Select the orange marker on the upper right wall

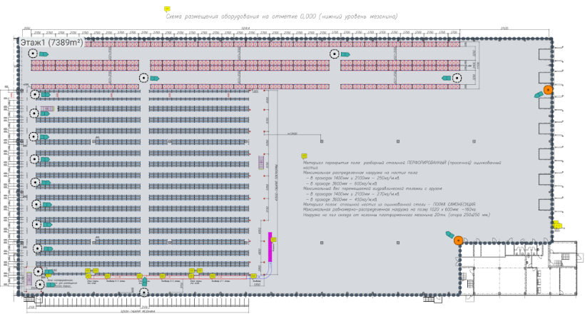pyautogui.click(x=548, y=90)
